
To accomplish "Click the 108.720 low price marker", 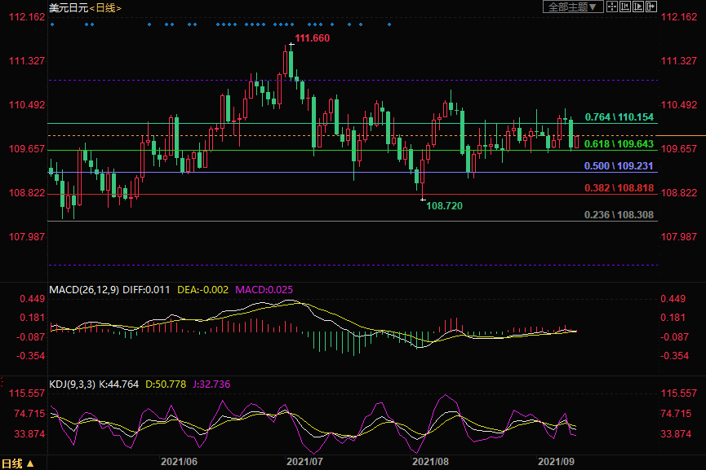I will click(x=444, y=206).
